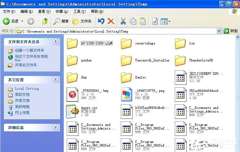Click the Copy icon in toolbar

[133, 21]
